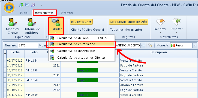Open the Moneda Pesos dropdown
Screen dimensions: 198x98
195,45
